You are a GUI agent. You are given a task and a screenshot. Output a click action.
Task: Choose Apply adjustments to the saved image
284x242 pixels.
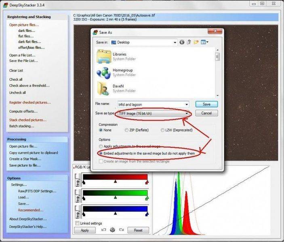coord(101,146)
